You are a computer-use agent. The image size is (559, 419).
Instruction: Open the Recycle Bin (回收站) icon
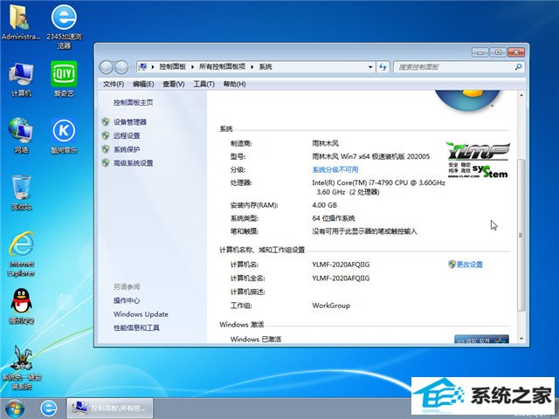pyautogui.click(x=21, y=192)
